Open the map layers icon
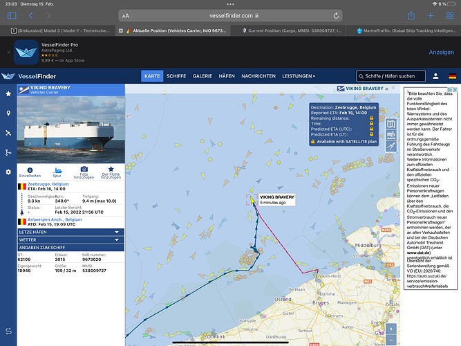This screenshot has width=461, height=346. 391,124
